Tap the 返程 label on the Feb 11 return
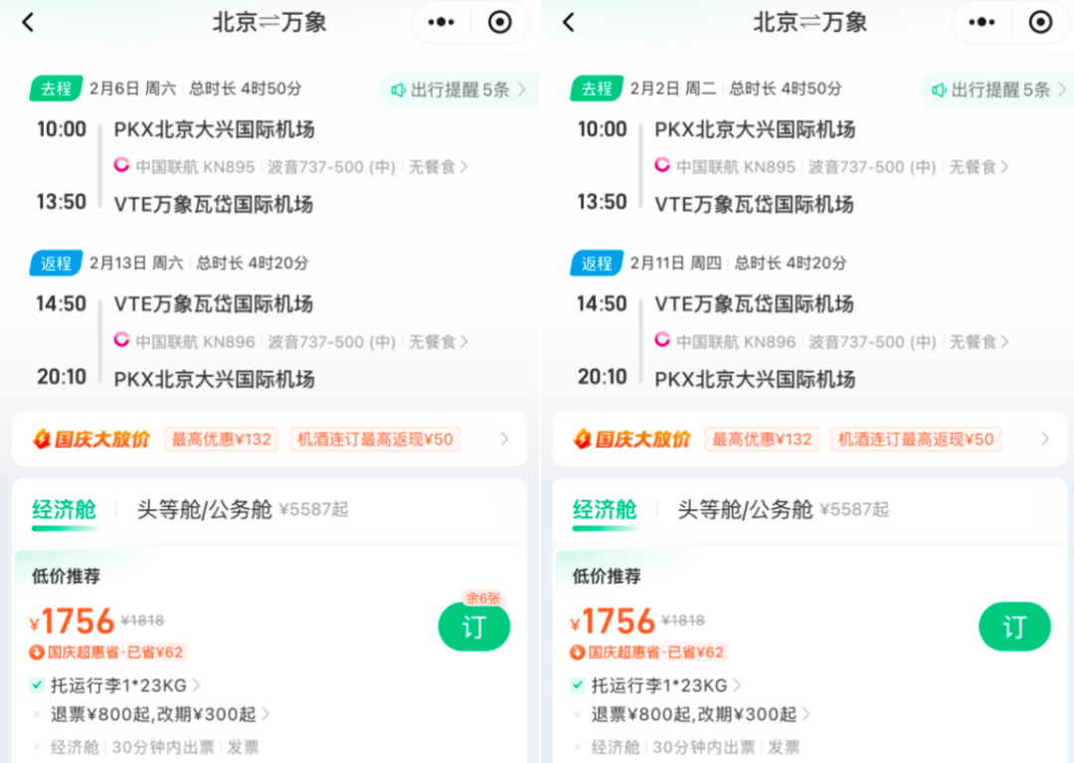Image resolution: width=1074 pixels, height=763 pixels. pos(597,264)
